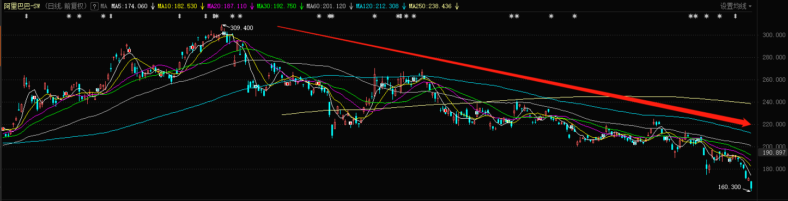Select the MA60:201.120 label

(326, 6)
